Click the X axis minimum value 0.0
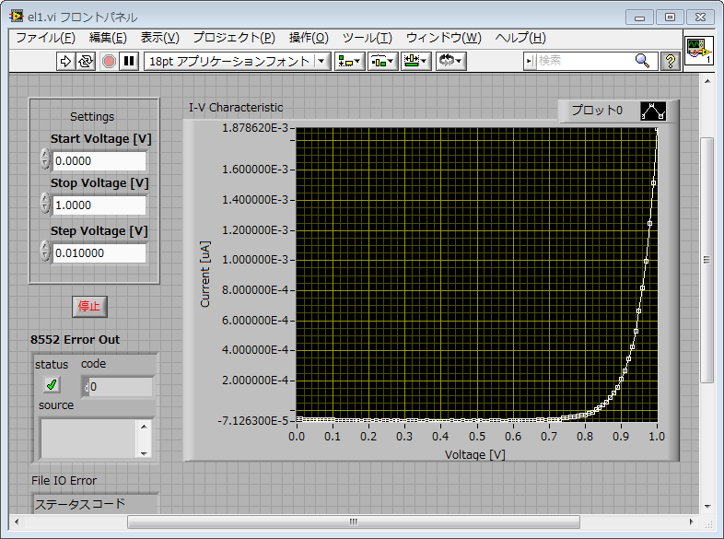724x539 pixels. point(297,437)
